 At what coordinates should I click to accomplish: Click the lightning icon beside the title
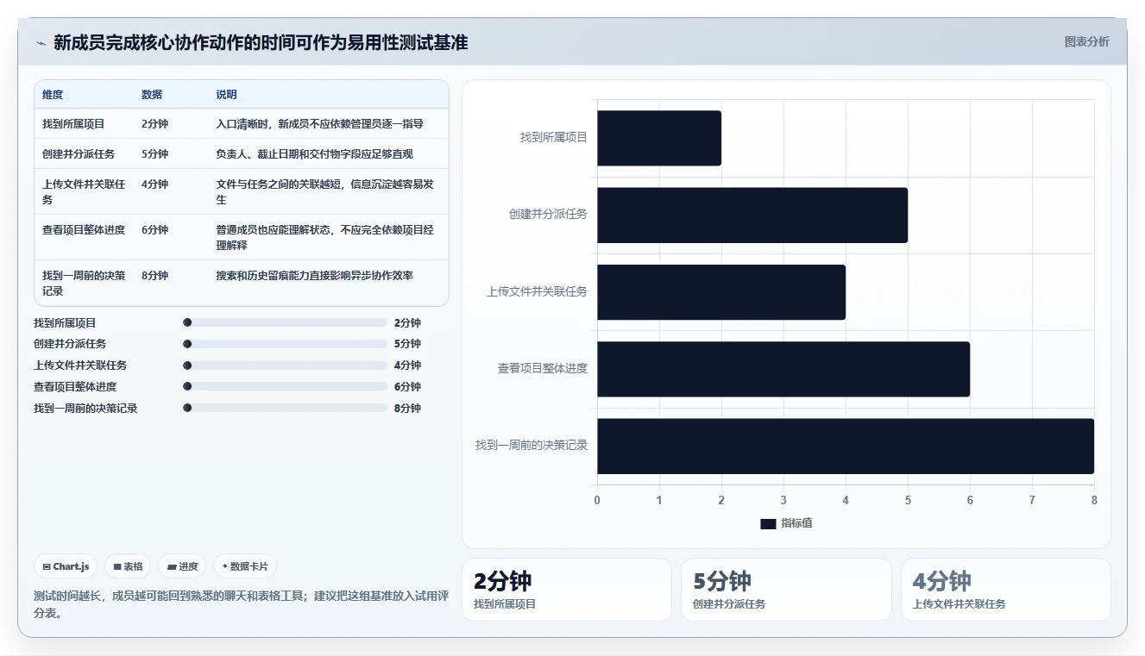coord(41,43)
